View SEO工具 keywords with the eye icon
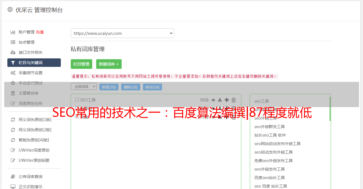 coord(213,100)
